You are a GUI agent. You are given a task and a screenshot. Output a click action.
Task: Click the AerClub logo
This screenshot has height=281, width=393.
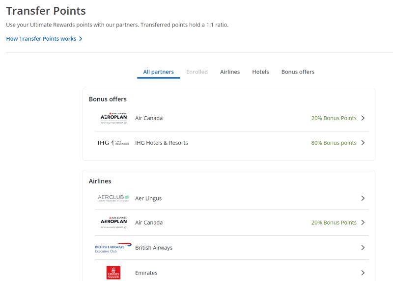(113, 198)
